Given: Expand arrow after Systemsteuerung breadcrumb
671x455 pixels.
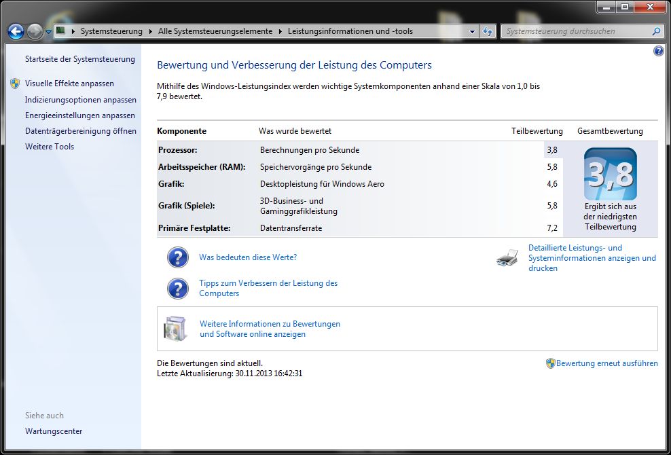Looking at the screenshot, I should tap(150, 31).
